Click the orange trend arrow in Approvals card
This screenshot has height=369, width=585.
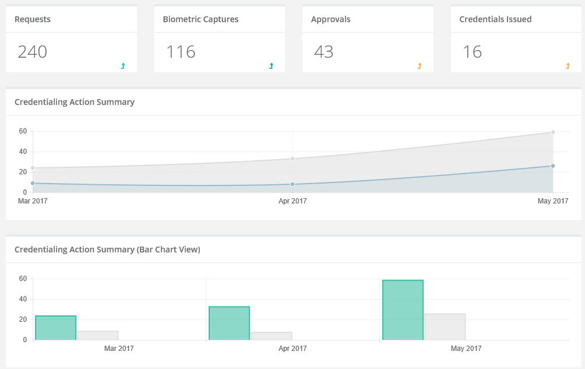pyautogui.click(x=420, y=66)
